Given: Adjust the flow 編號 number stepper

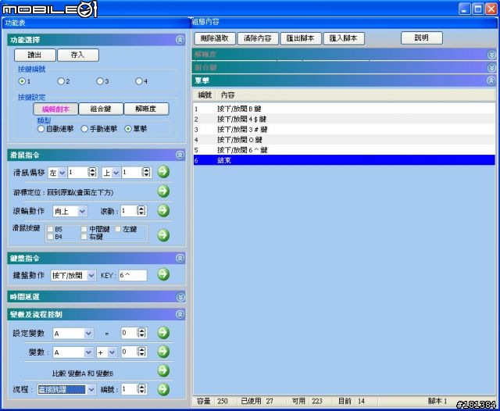Looking at the screenshot, I should [x=141, y=389].
